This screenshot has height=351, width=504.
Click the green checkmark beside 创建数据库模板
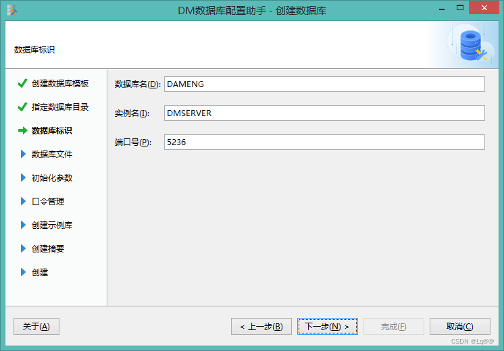pyautogui.click(x=22, y=84)
